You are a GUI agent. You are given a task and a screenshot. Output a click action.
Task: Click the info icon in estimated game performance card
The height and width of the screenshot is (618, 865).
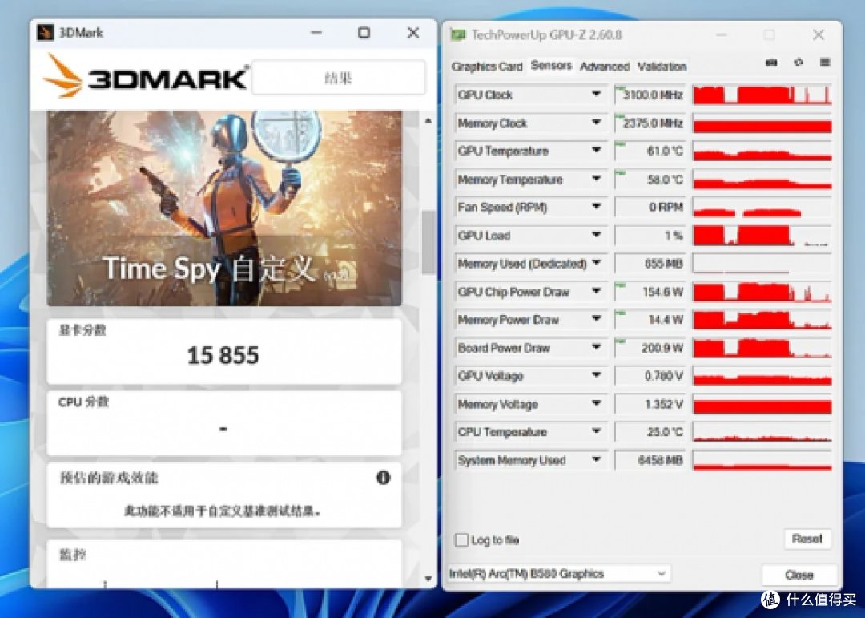(x=383, y=478)
